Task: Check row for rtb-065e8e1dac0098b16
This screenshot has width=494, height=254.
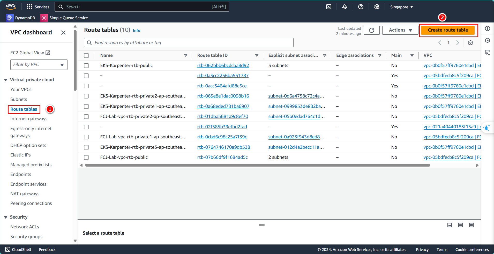Action: [86, 96]
